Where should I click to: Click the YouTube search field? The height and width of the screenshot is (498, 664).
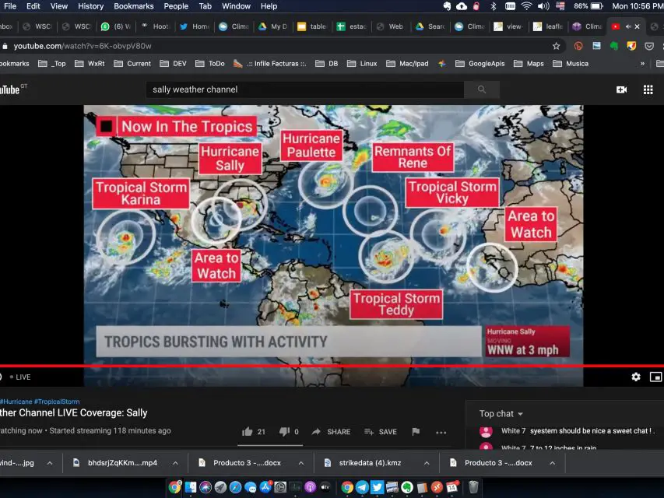pyautogui.click(x=305, y=89)
